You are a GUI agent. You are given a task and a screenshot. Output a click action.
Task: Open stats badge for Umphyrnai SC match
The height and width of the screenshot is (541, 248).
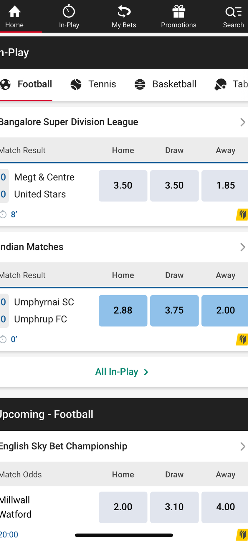242,339
